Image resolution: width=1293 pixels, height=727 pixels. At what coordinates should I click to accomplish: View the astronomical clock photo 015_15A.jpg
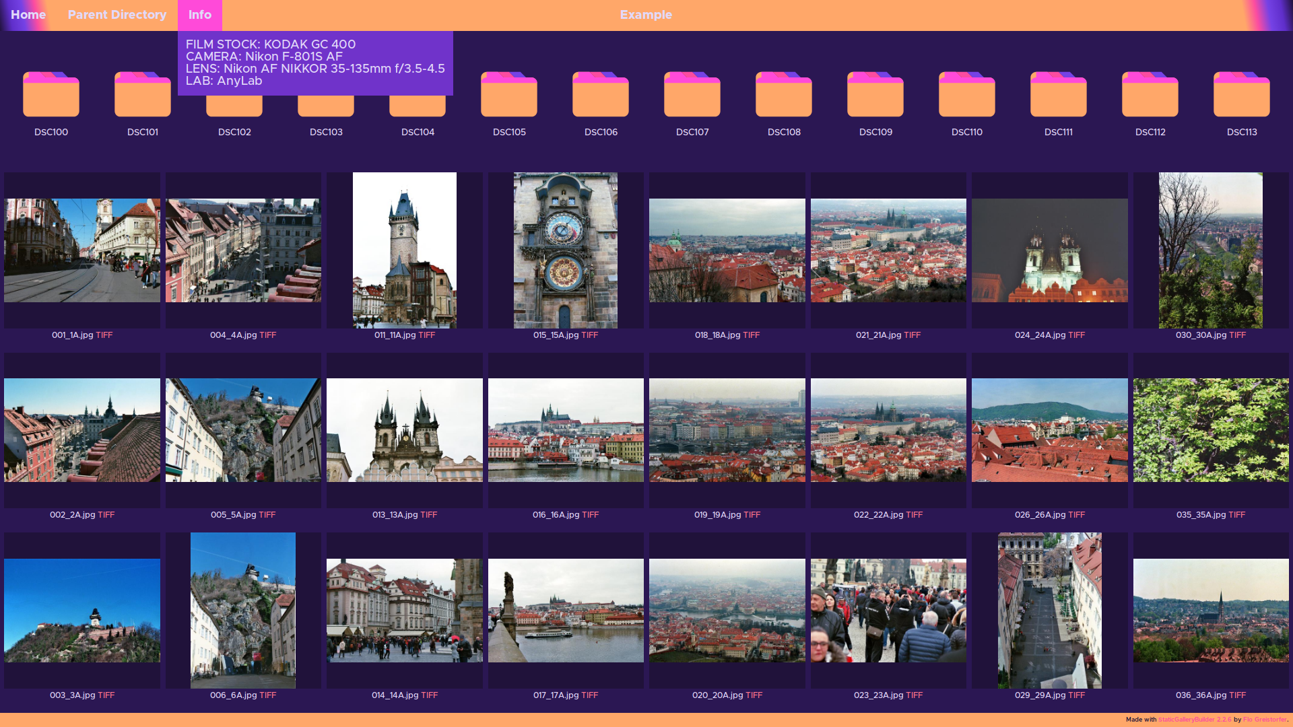[x=566, y=250]
